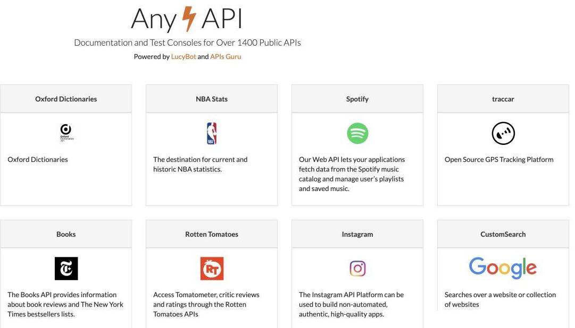Screen dimensions: 575x328
Task: Select the green Spotify logo
Action: 357,133
